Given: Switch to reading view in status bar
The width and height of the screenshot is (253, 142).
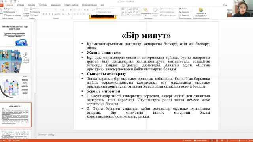Looking at the screenshot, I should (222, 140).
